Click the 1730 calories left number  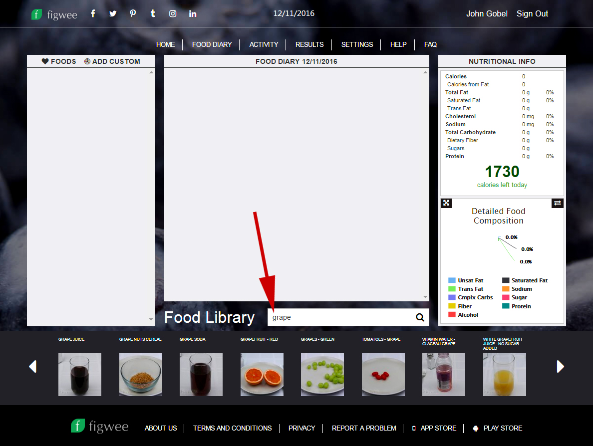(x=502, y=172)
